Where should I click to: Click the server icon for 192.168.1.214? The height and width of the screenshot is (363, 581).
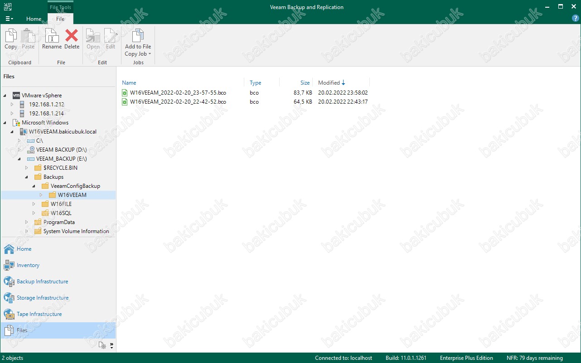(x=22, y=114)
